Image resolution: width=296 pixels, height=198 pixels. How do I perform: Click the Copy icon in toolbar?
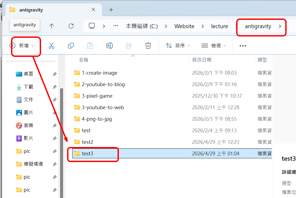click(71, 46)
